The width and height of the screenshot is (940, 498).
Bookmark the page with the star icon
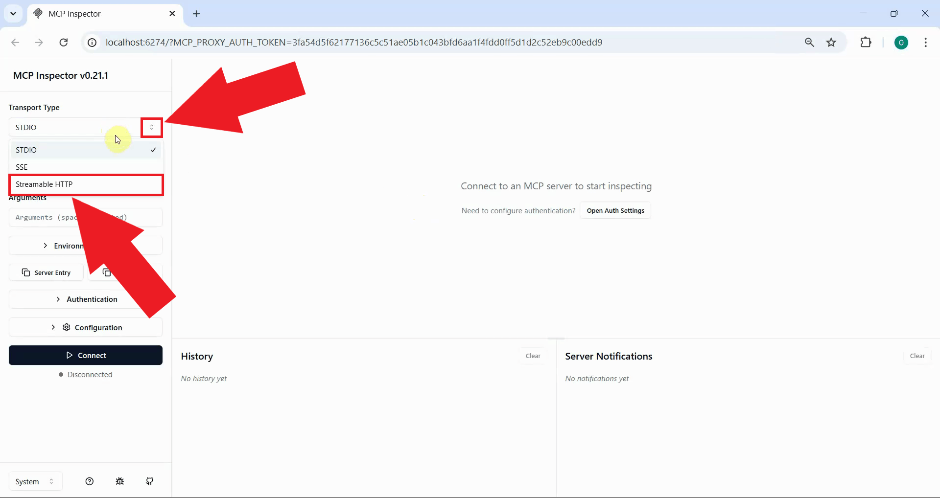[x=831, y=42]
